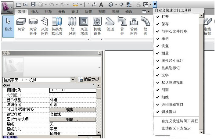The image size is (216, 139).
Task: Click the Text tool letter A icon
Action: (x=101, y=5)
